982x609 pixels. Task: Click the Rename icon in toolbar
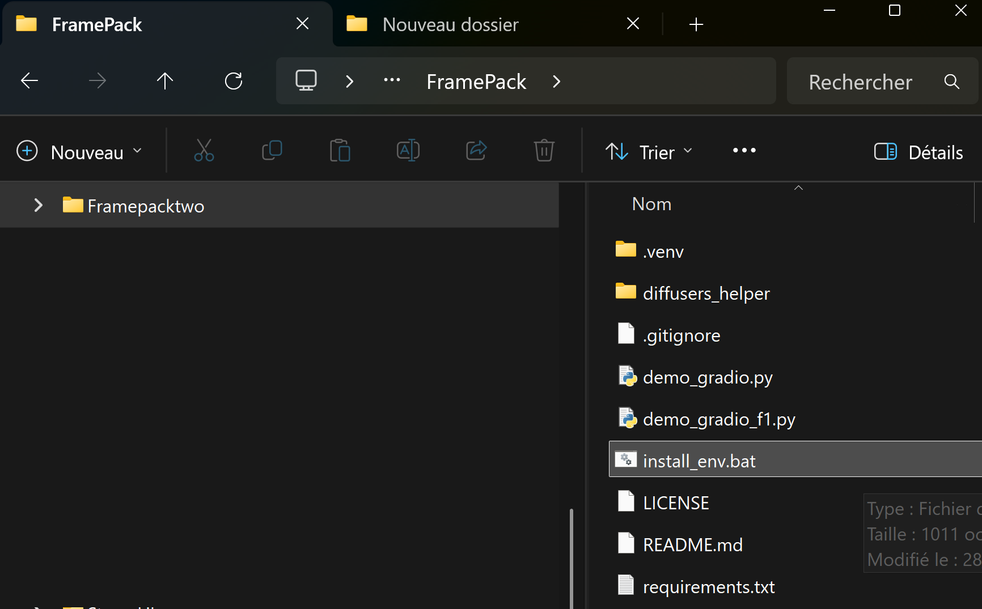coord(408,151)
